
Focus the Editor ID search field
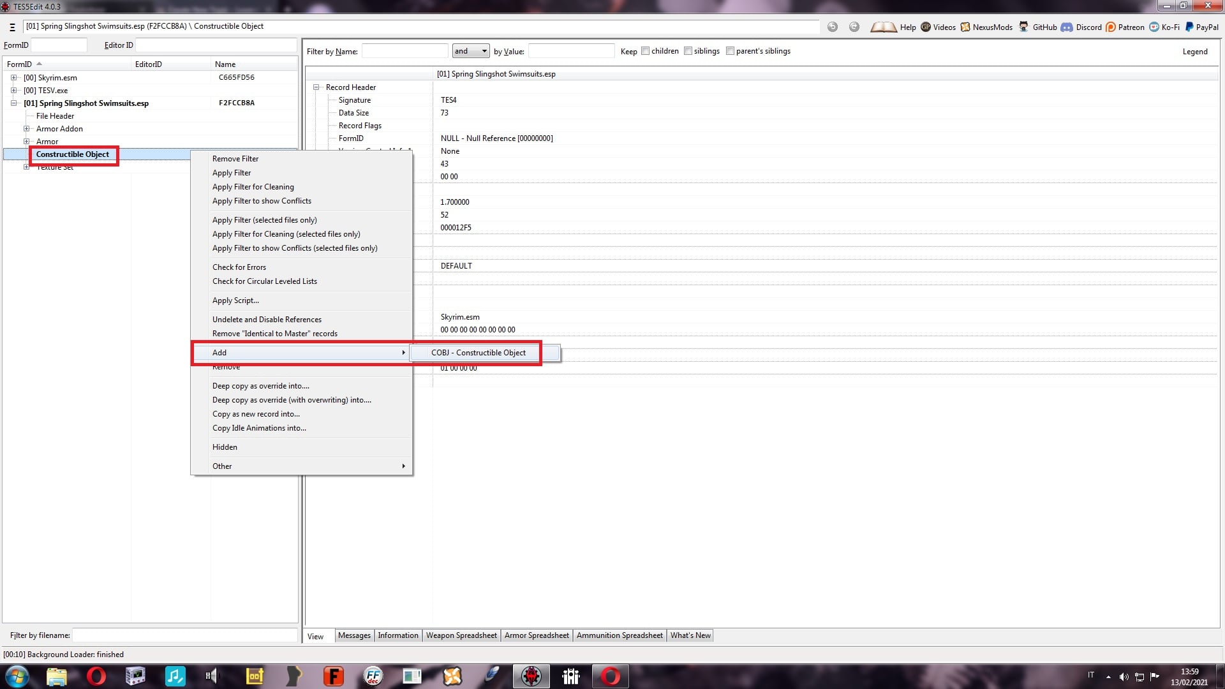pos(216,45)
